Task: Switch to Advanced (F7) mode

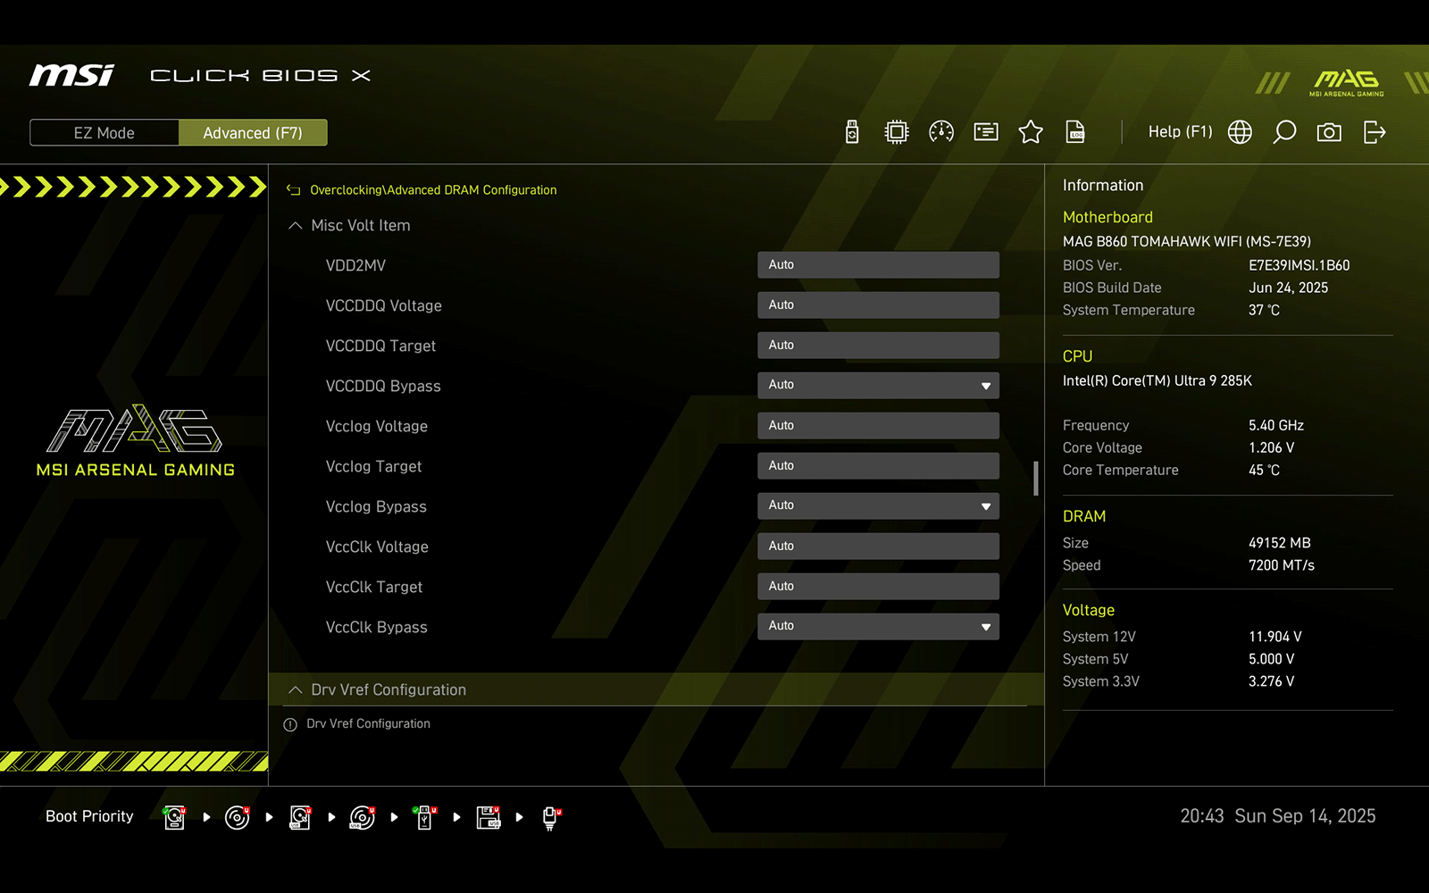Action: point(253,132)
